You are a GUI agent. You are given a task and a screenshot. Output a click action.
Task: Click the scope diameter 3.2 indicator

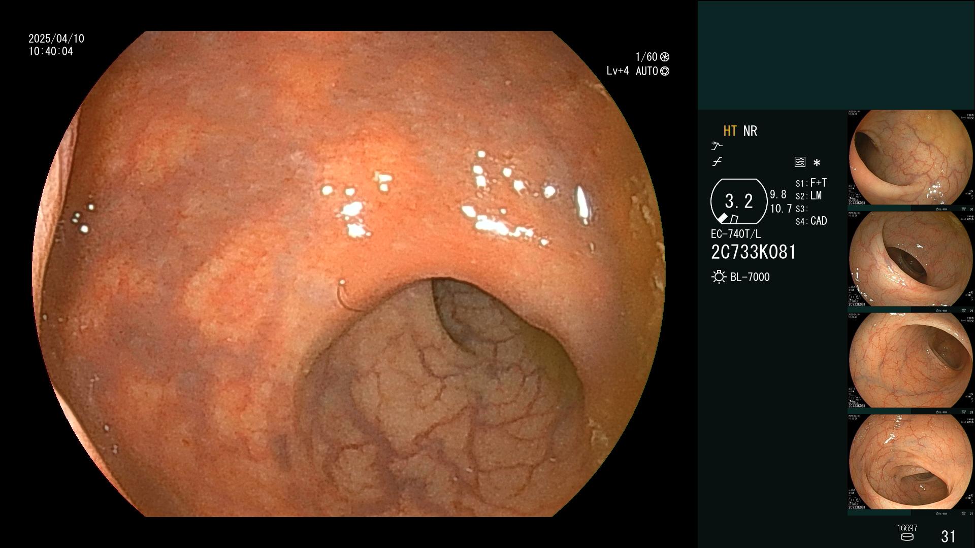(739, 201)
